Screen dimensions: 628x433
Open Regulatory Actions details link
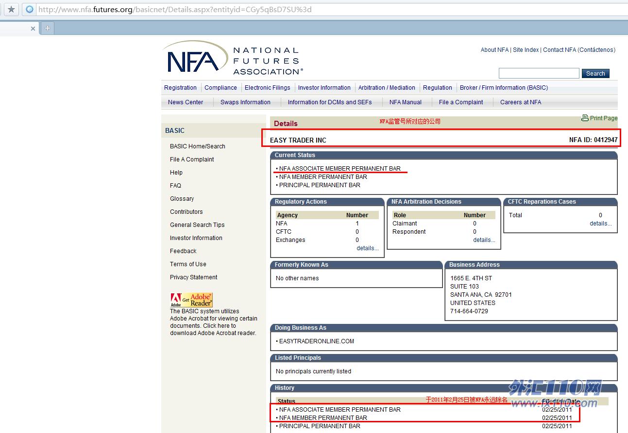pos(367,248)
